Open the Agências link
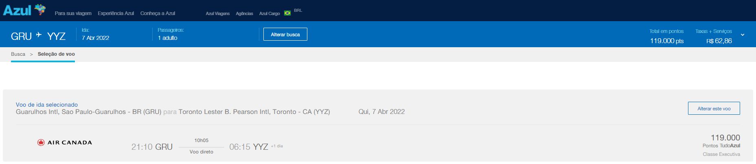The image size is (756, 164). click(x=244, y=13)
